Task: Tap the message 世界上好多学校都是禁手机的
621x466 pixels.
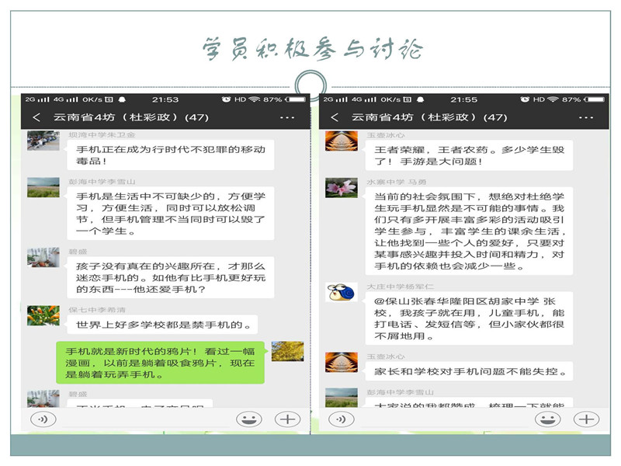Action: click(x=161, y=325)
